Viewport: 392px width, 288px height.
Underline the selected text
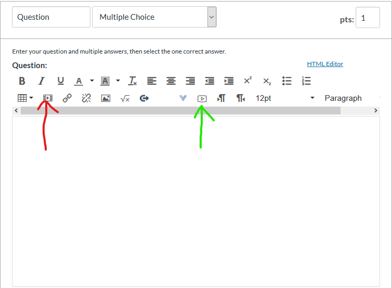pyautogui.click(x=61, y=81)
